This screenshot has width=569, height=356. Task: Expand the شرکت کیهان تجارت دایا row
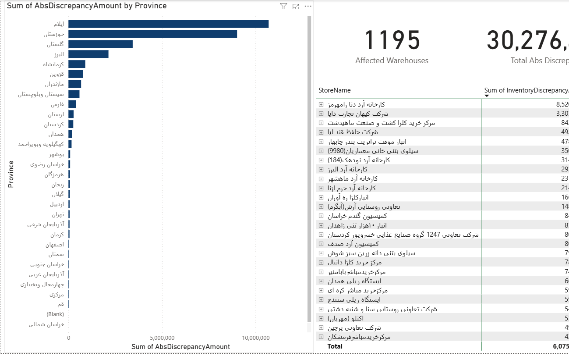321,114
